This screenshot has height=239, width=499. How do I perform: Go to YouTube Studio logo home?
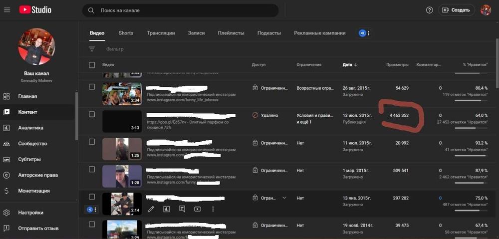pyautogui.click(x=35, y=10)
